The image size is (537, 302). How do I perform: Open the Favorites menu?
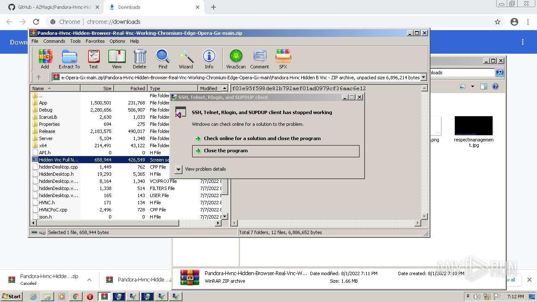click(x=95, y=41)
